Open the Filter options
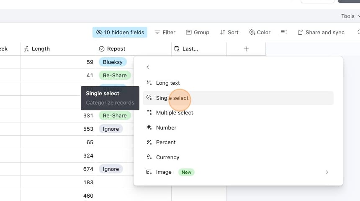Image resolution: width=360 pixels, height=201 pixels. click(165, 32)
